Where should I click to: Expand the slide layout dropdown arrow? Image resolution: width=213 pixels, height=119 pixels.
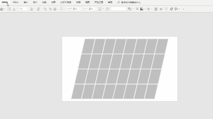(5, 9)
